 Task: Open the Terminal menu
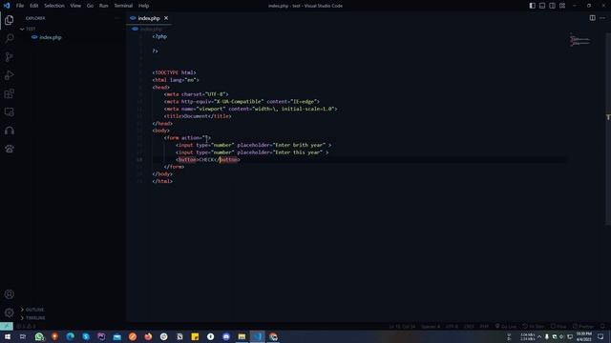123,6
